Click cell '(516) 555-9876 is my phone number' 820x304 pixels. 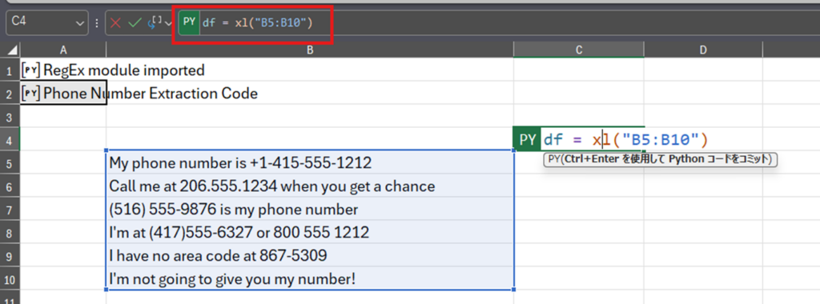[310, 209]
